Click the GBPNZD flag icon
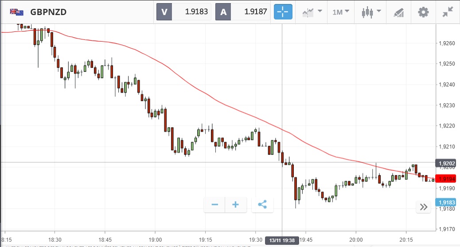 [x=17, y=12]
